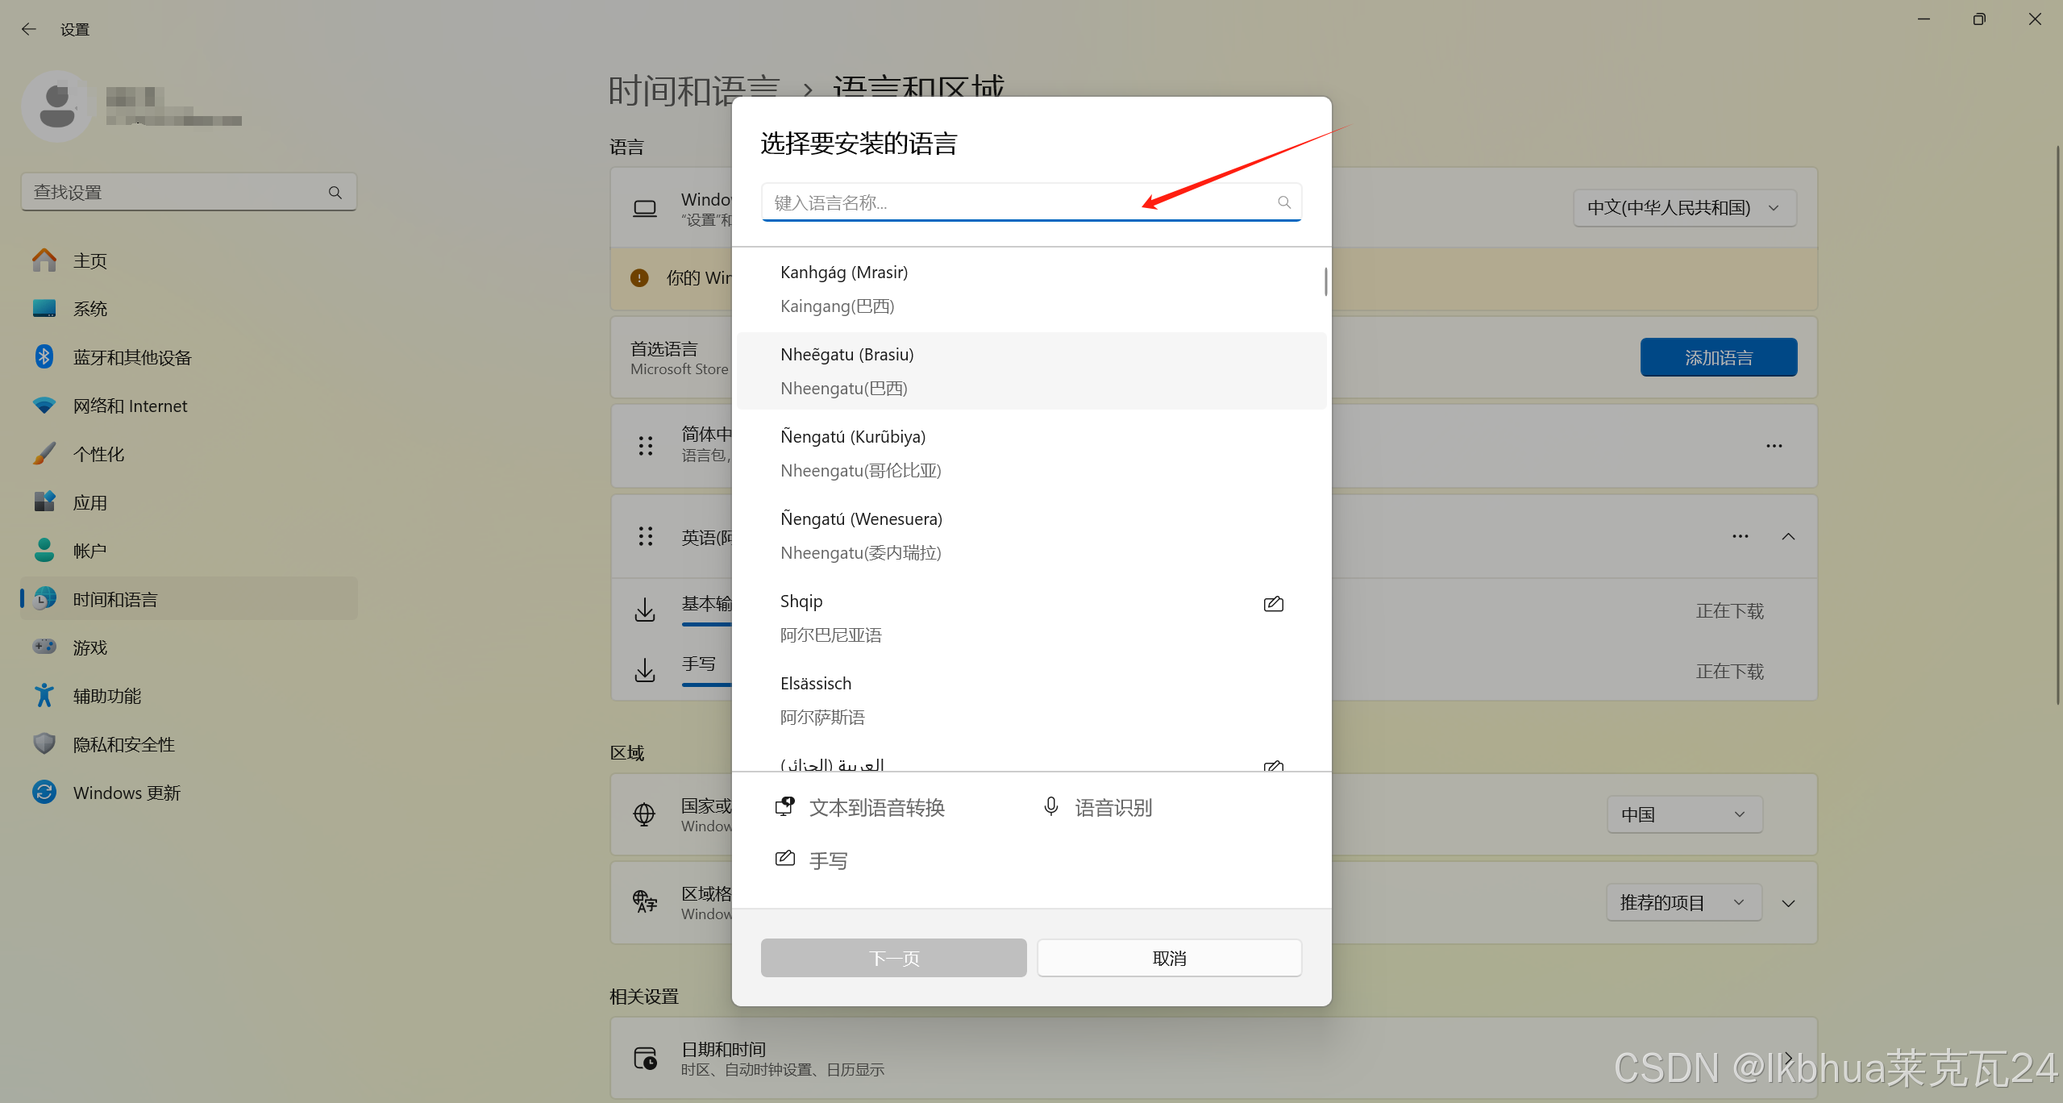The image size is (2063, 1103).
Task: Click the three-dot menu for English language
Action: point(1741,536)
